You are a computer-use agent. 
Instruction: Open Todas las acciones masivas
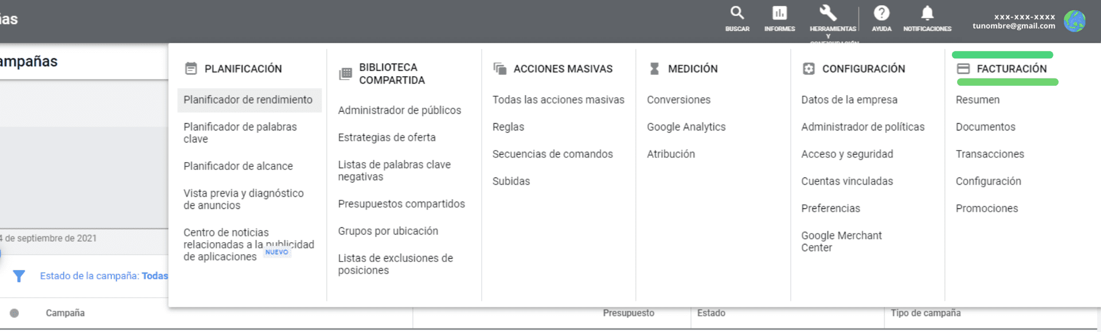[558, 100]
